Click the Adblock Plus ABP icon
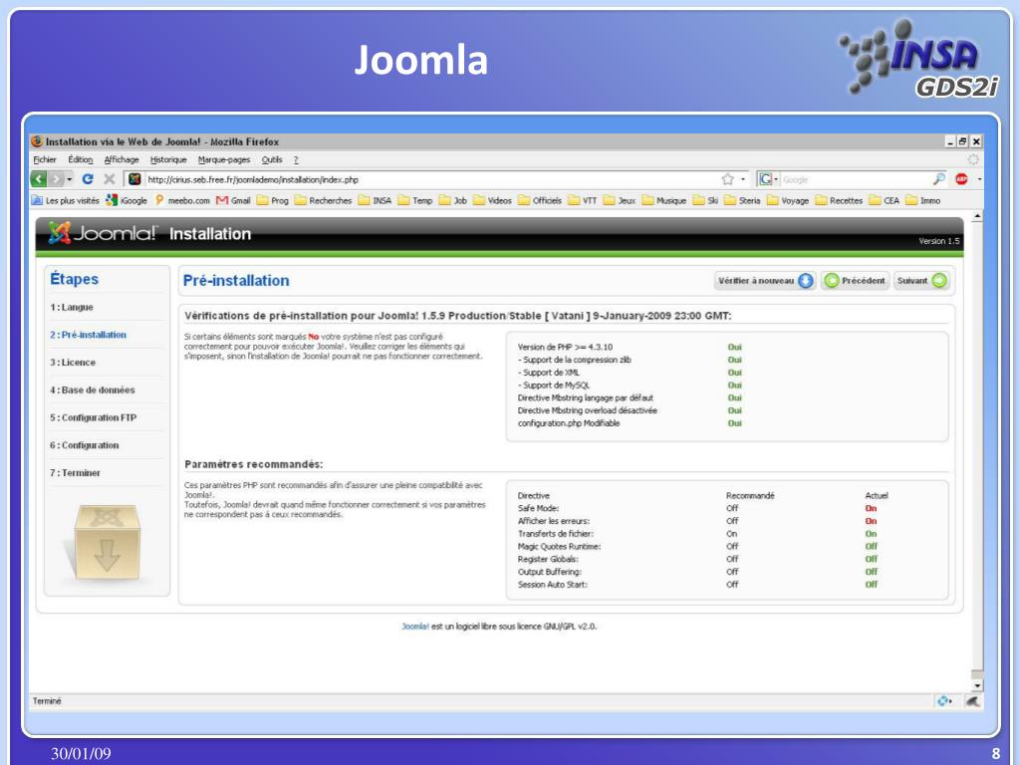This screenshot has width=1020, height=765. pos(961,179)
